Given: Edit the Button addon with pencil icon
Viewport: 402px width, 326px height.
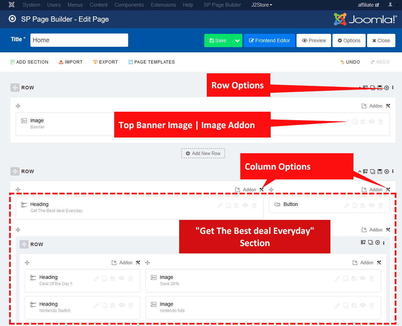Looking at the screenshot, I should [346, 206].
